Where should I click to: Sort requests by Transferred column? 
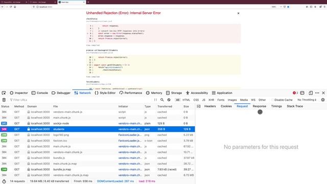169,106
